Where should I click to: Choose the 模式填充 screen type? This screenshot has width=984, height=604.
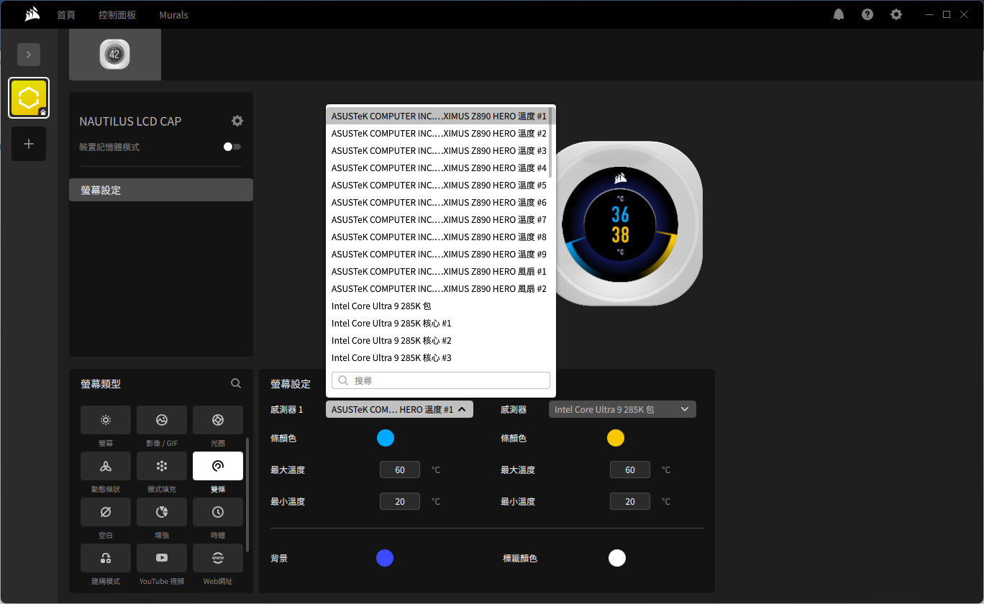click(162, 466)
